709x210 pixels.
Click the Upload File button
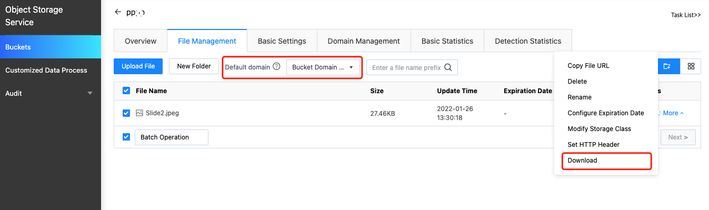coord(138,66)
